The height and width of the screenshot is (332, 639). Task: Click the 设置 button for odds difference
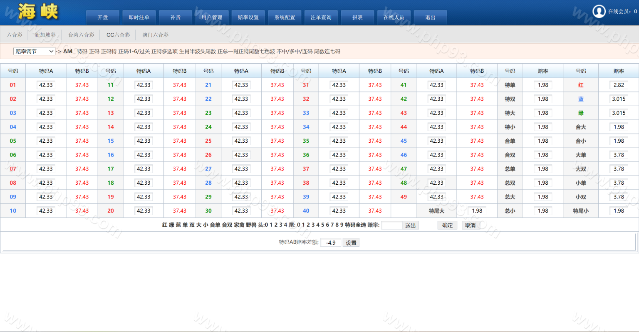click(351, 243)
